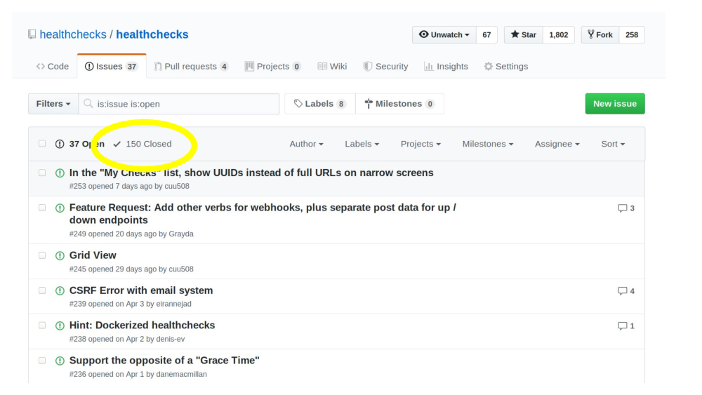
Task: Click the open-issue icon on the Hint: Dockerized row
Action: coord(60,326)
